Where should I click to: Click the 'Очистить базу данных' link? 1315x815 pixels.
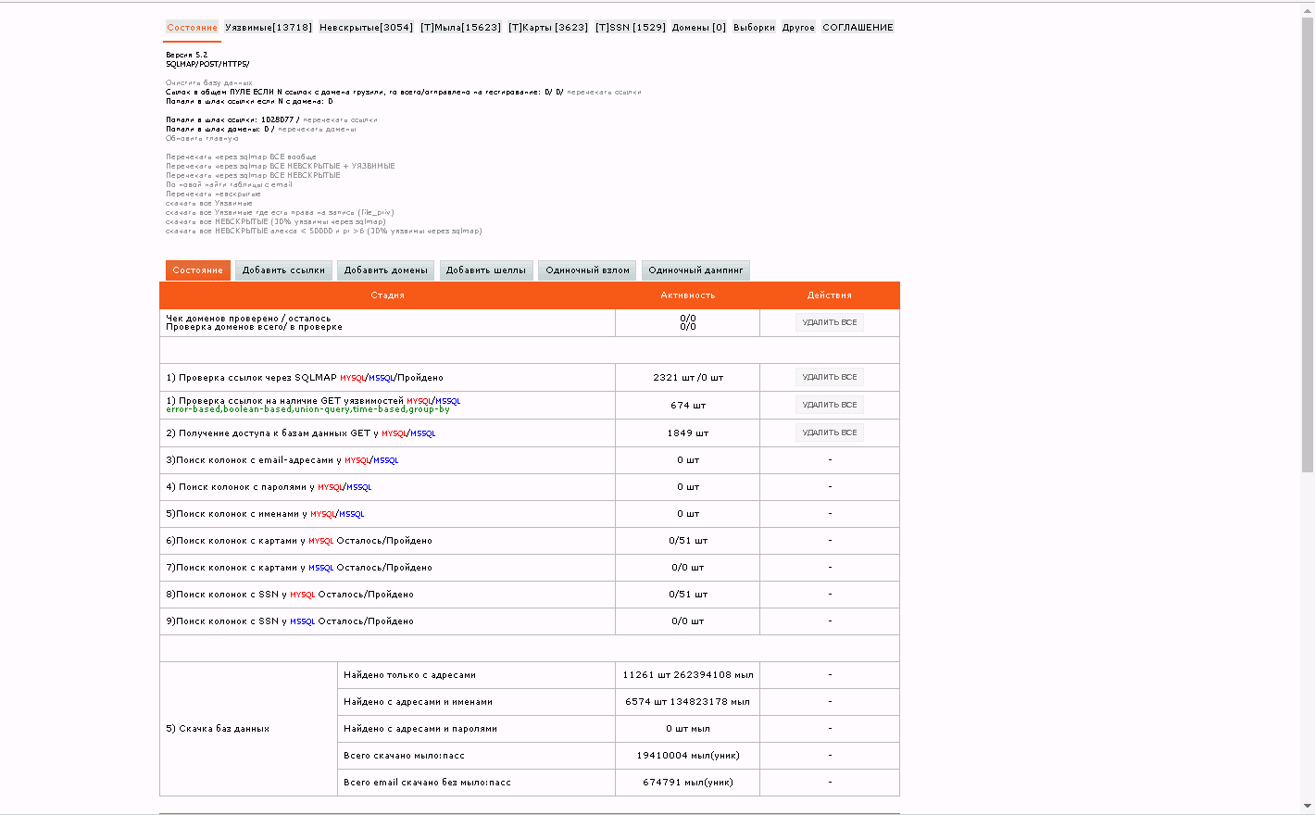(x=209, y=83)
